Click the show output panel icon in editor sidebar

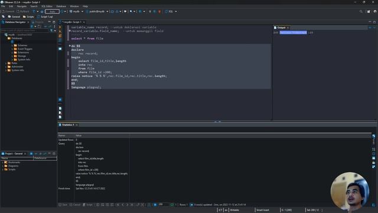pyautogui.click(x=60, y=108)
